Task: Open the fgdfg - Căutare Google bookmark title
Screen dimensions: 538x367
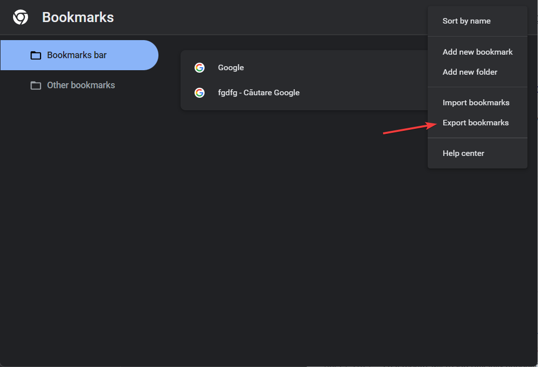Action: click(259, 93)
